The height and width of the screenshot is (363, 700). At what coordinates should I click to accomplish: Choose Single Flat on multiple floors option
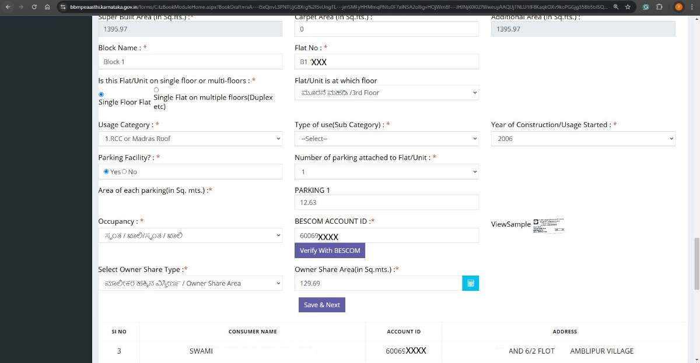156,90
